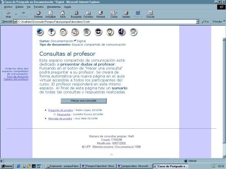Stop page loading with the Detener button
The height and width of the screenshot is (169, 226).
pos(38,15)
